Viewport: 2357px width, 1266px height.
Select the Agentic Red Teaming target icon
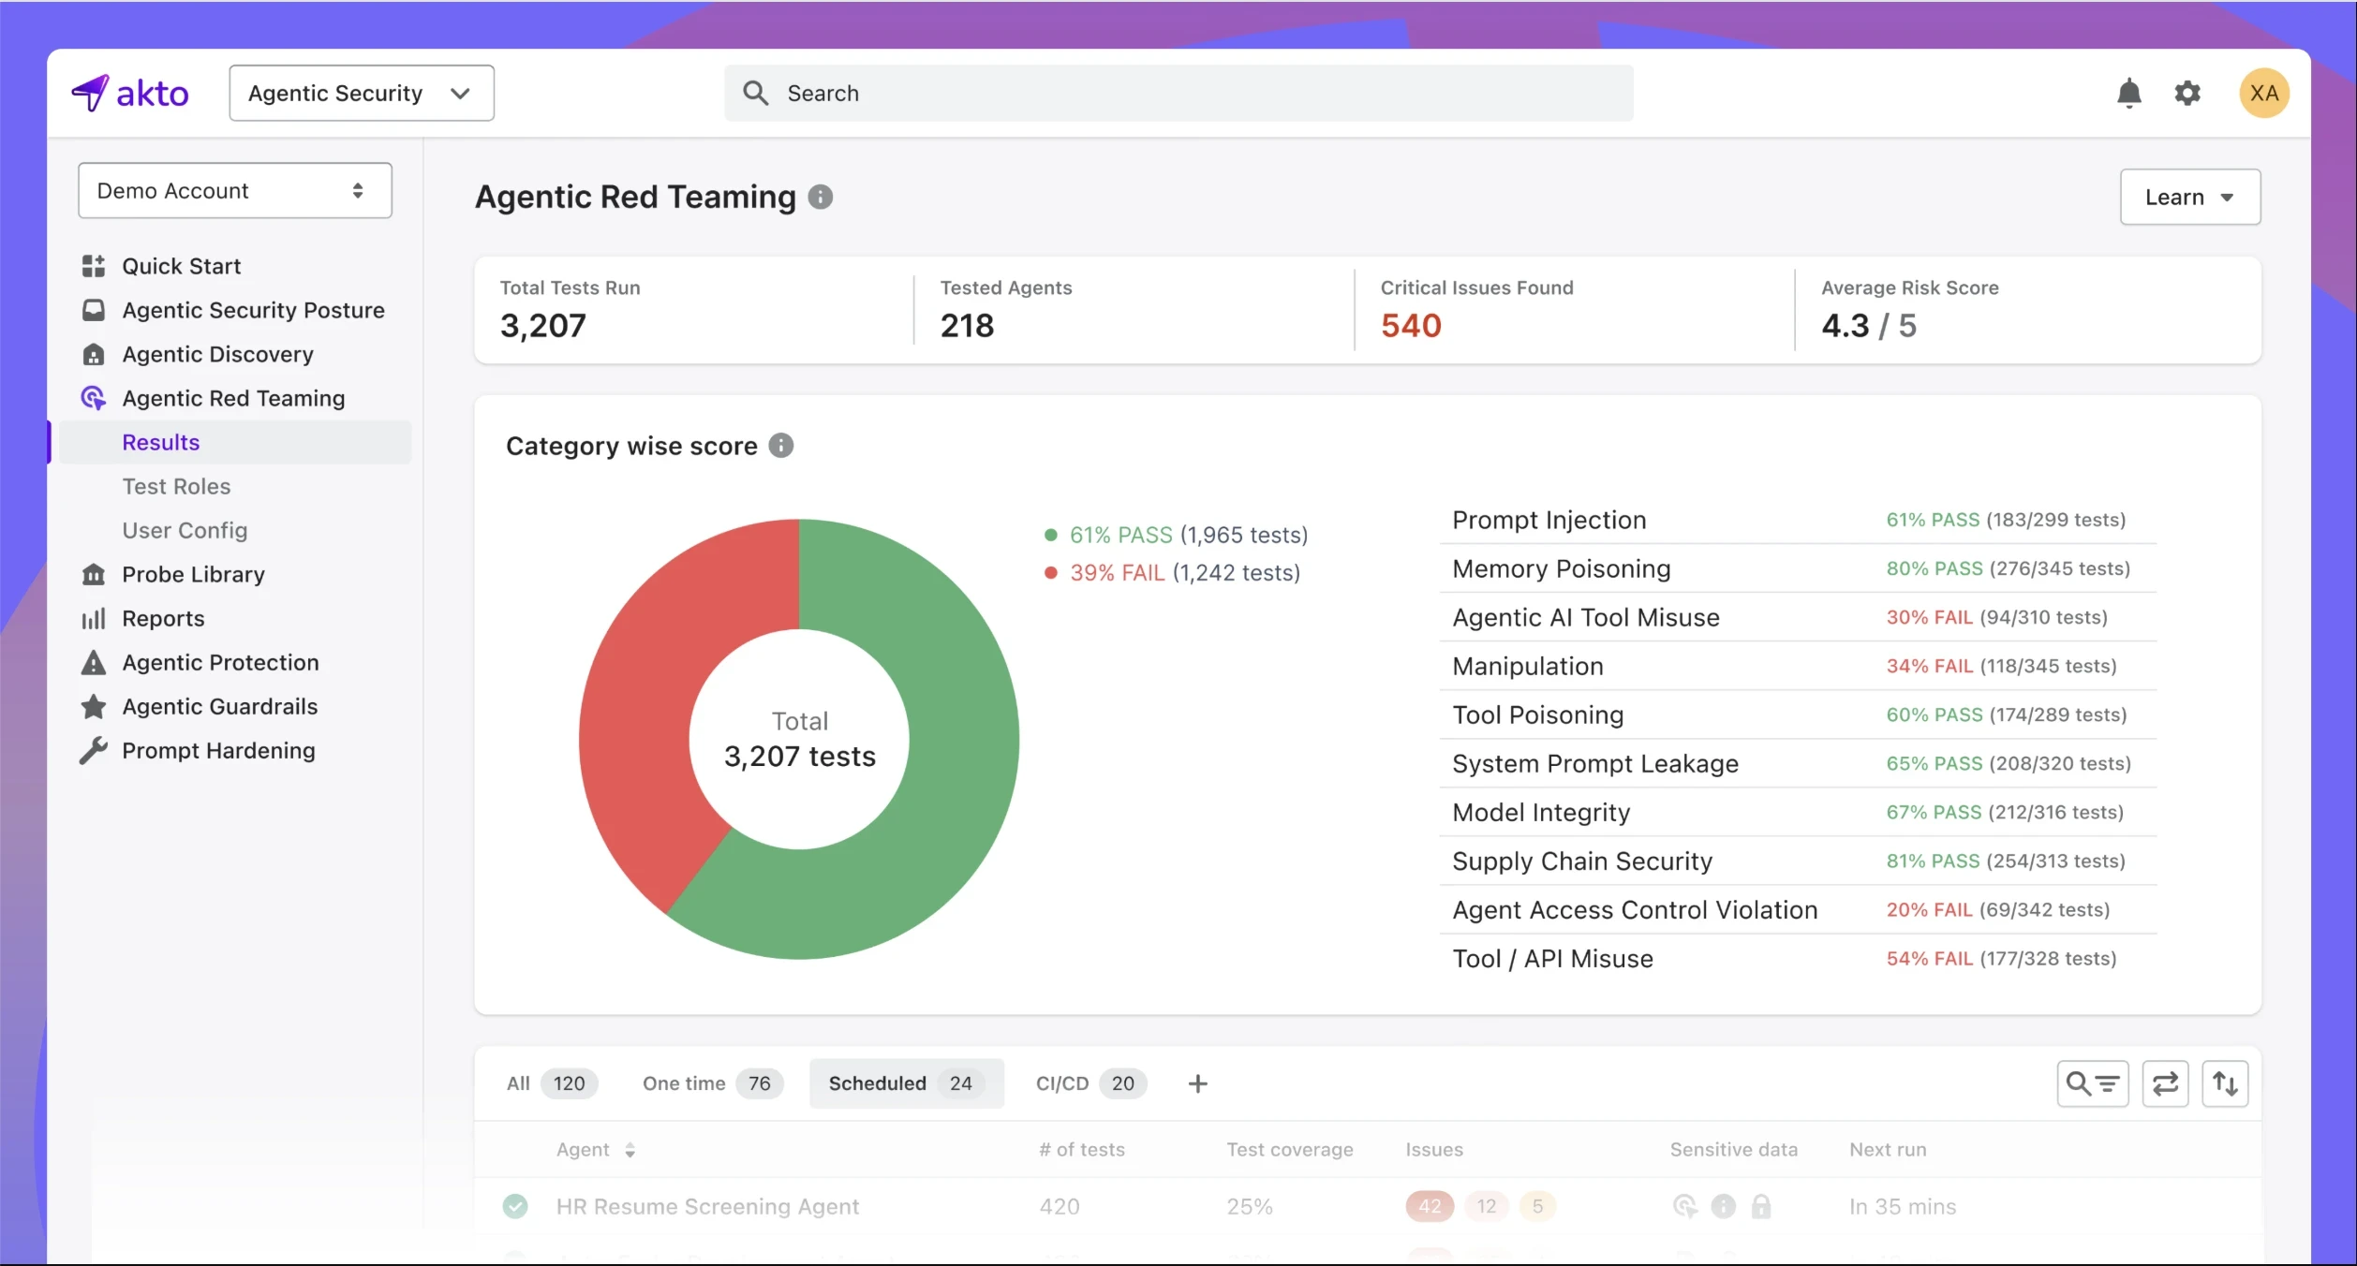[x=93, y=398]
